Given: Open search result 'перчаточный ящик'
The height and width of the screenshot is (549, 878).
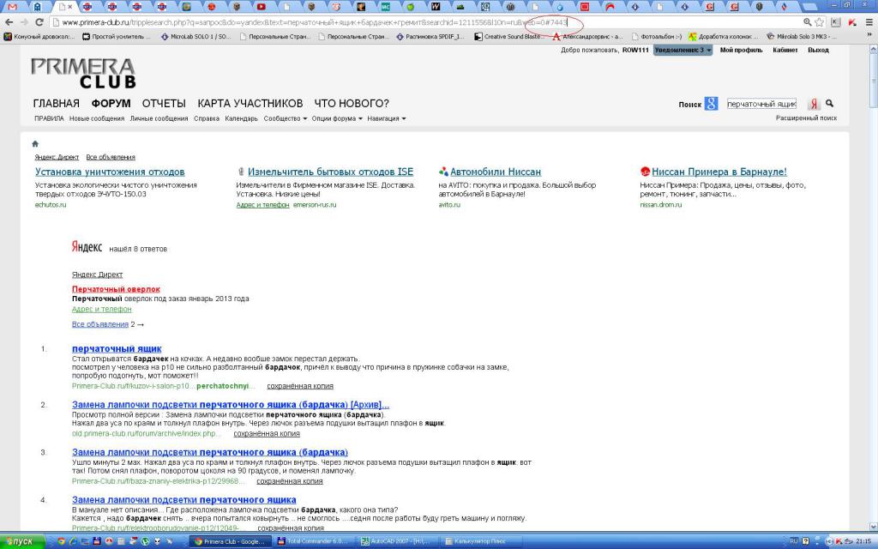Looking at the screenshot, I should point(117,348).
